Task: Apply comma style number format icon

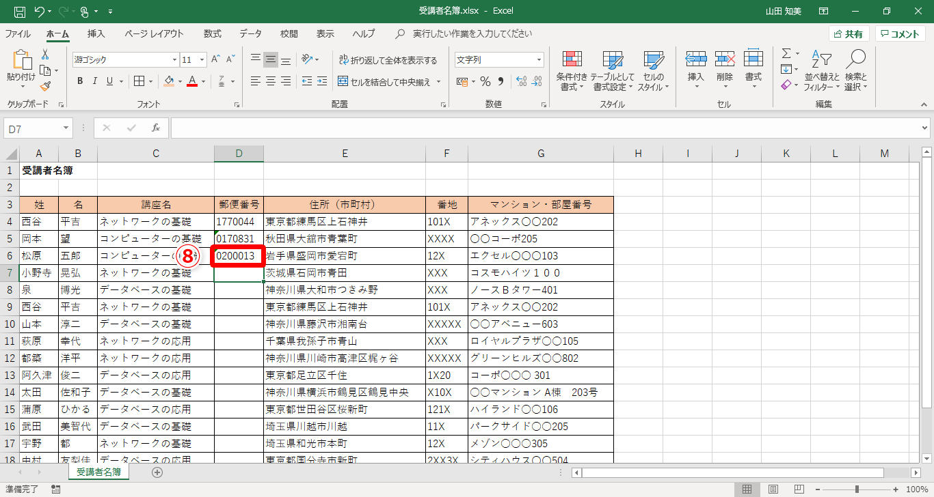Action: [x=501, y=81]
